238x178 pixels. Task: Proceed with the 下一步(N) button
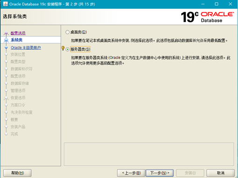click(x=160, y=173)
